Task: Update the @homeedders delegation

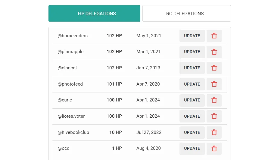Action: coord(192,36)
